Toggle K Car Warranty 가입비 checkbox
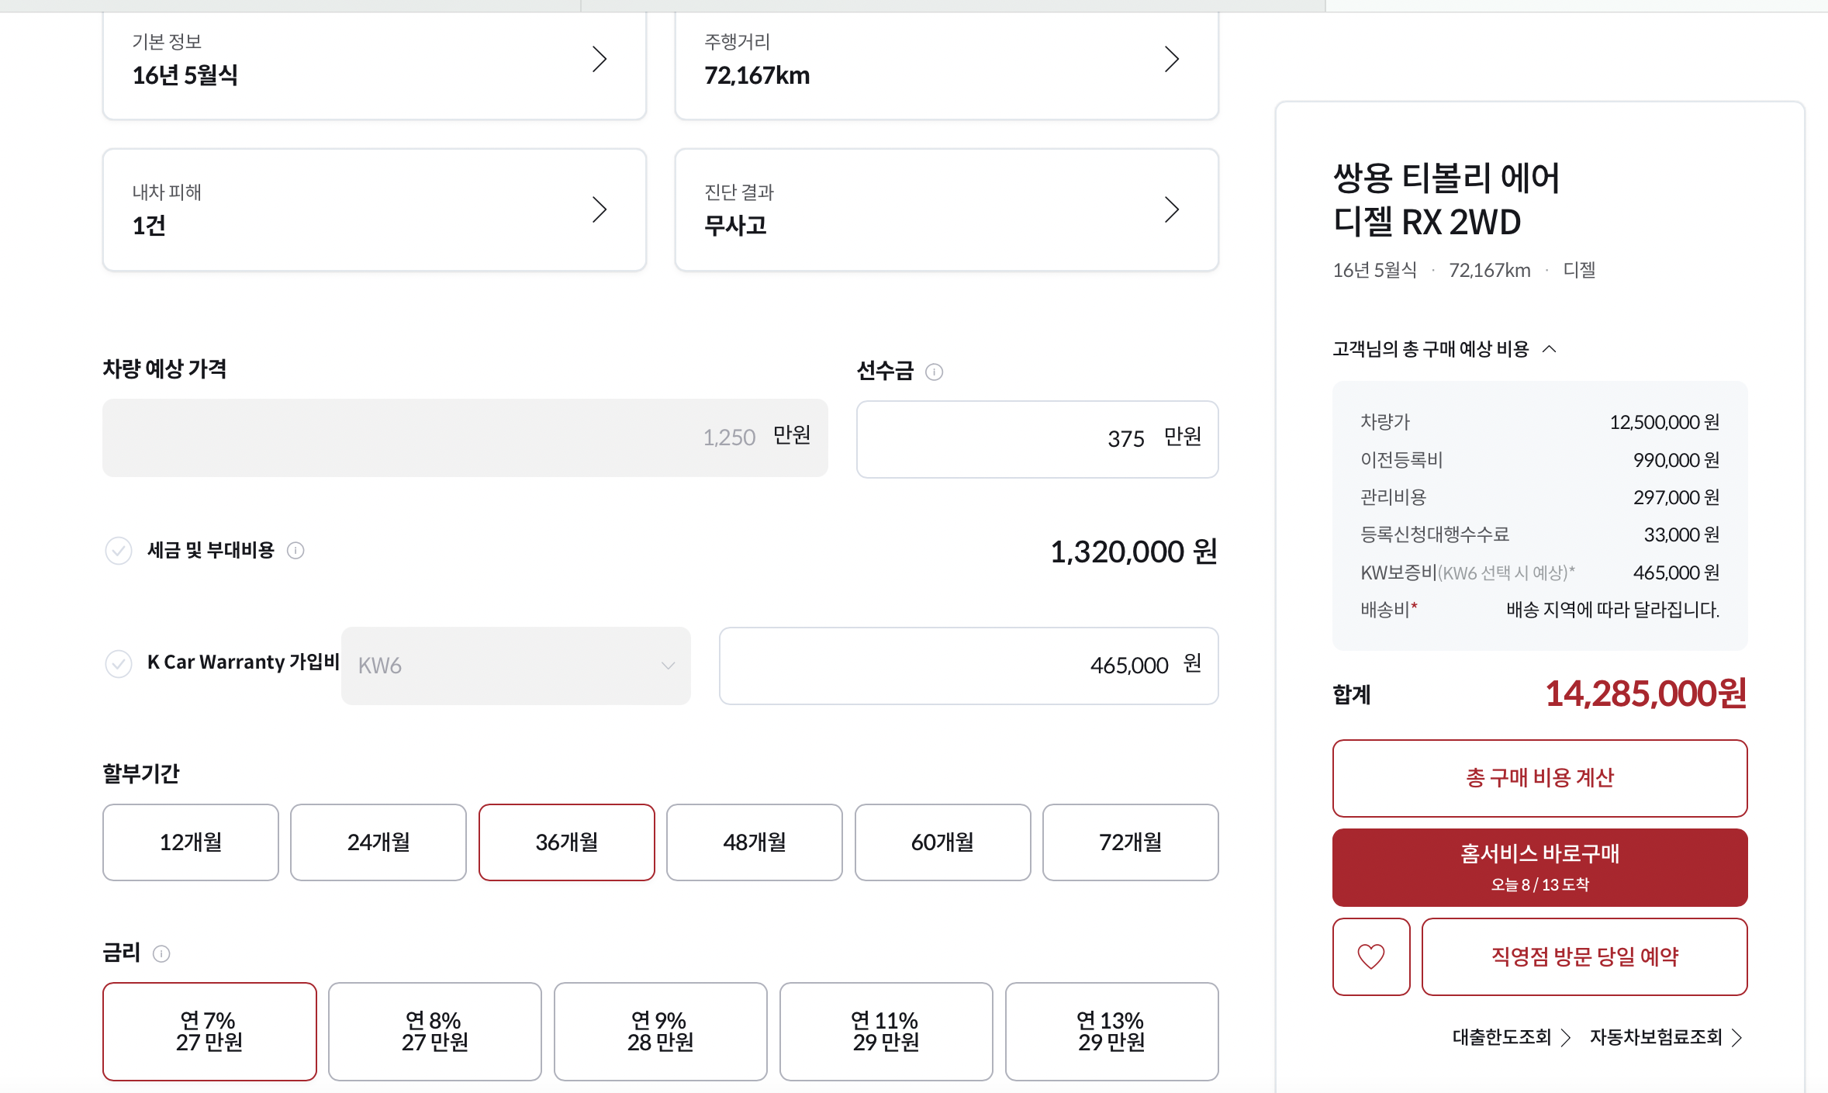The height and width of the screenshot is (1093, 1828). [119, 664]
